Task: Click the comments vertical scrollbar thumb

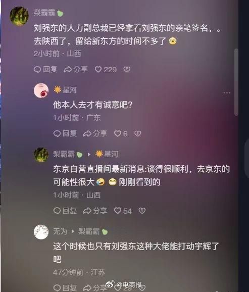Action: click(236, 82)
